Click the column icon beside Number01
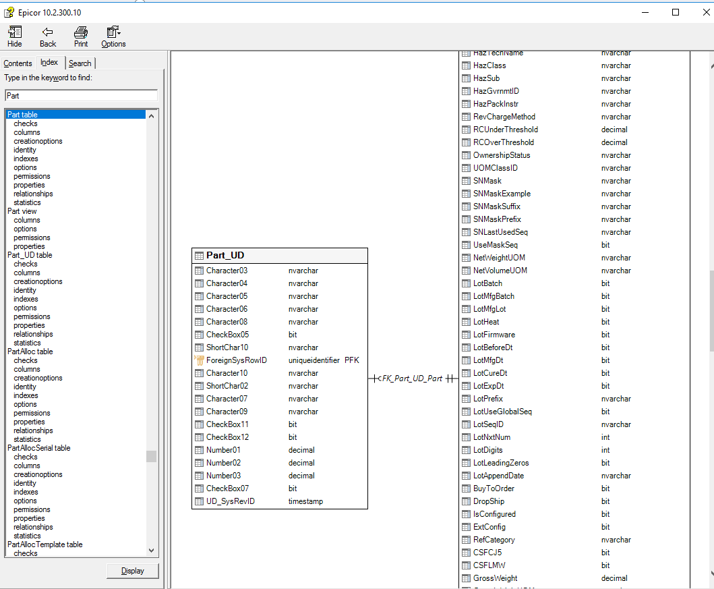 tap(199, 450)
